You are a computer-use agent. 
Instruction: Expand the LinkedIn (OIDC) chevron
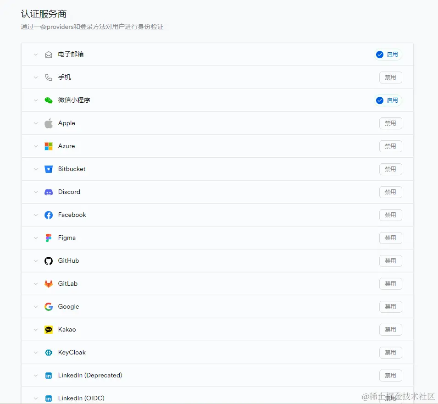pos(36,398)
